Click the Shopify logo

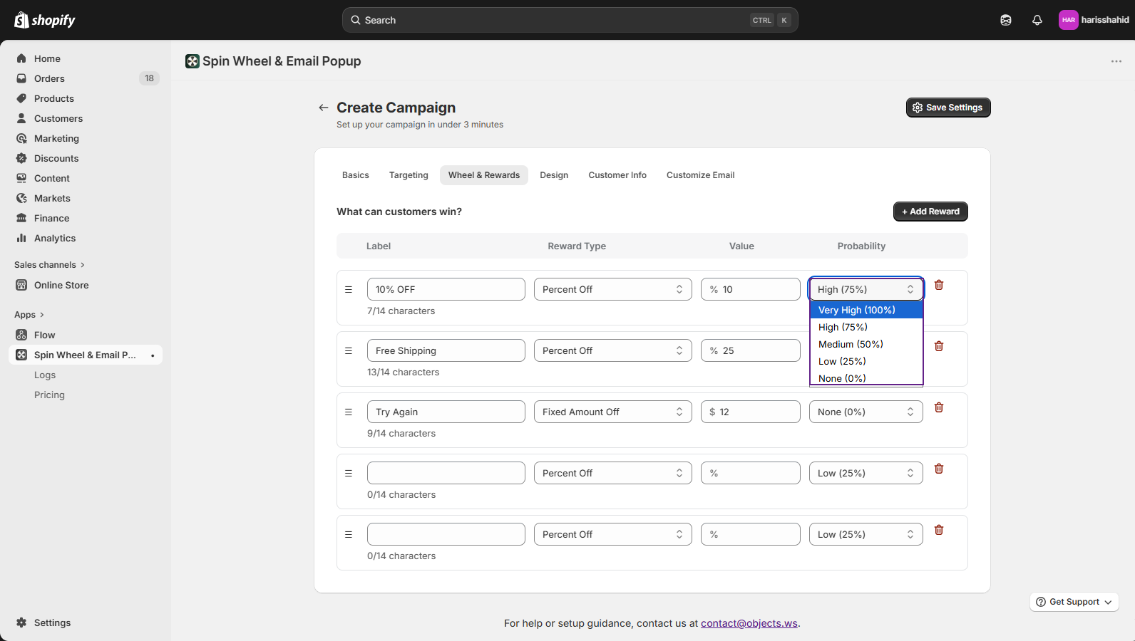(x=45, y=20)
